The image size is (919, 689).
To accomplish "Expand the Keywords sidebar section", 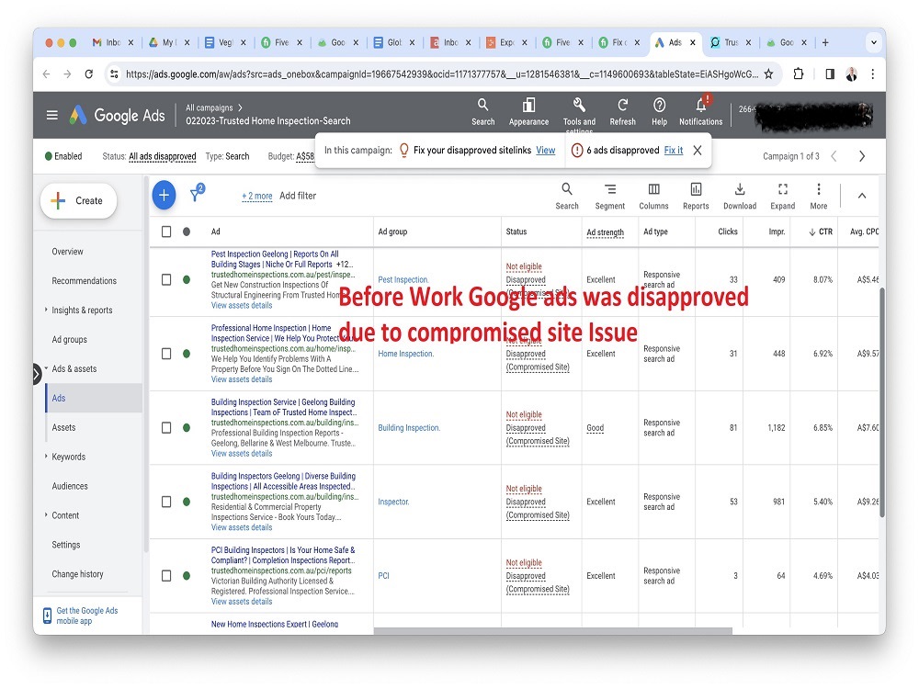I will pyautogui.click(x=46, y=456).
